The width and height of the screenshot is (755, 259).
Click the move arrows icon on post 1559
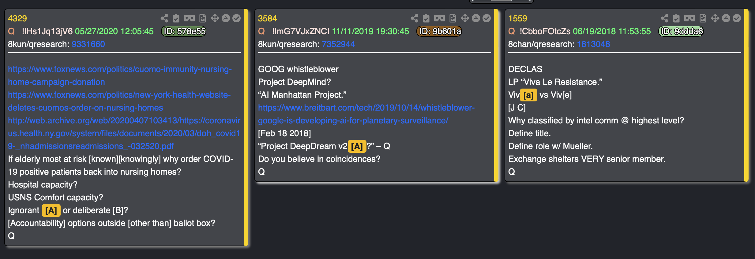pos(715,18)
